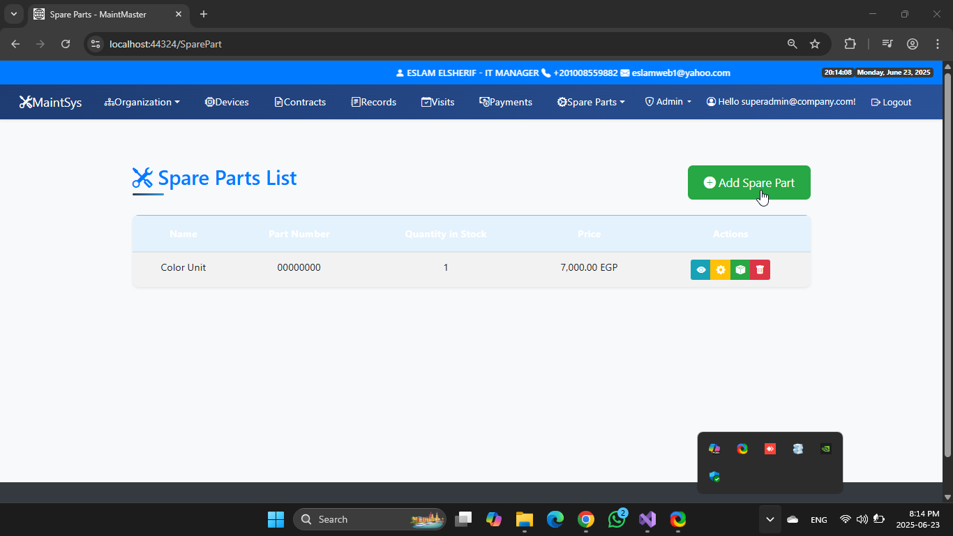Expand the Organization dropdown menu
Image resolution: width=953 pixels, height=536 pixels.
(x=142, y=102)
